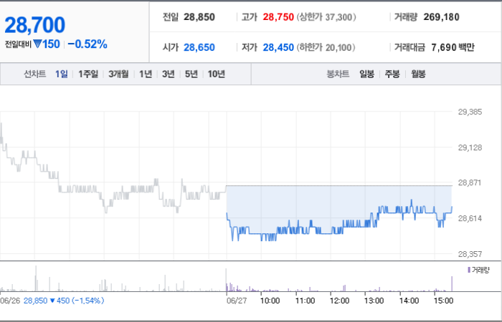Click the 하한가 20,100 text
Screen dimensions: 502x322
(326, 48)
